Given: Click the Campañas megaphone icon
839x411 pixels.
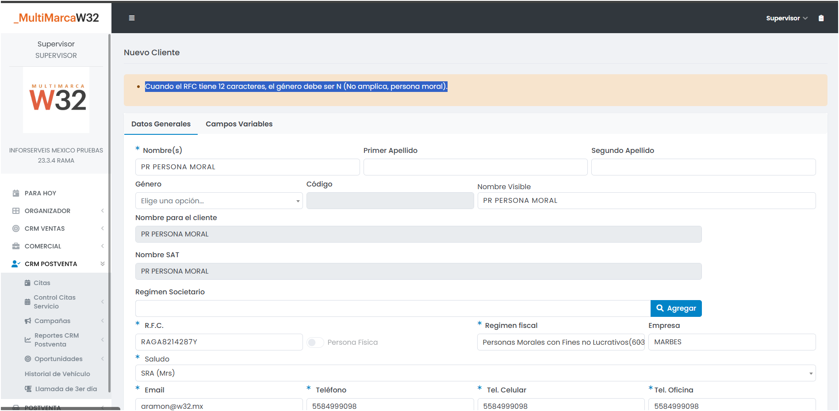Looking at the screenshot, I should click(28, 321).
